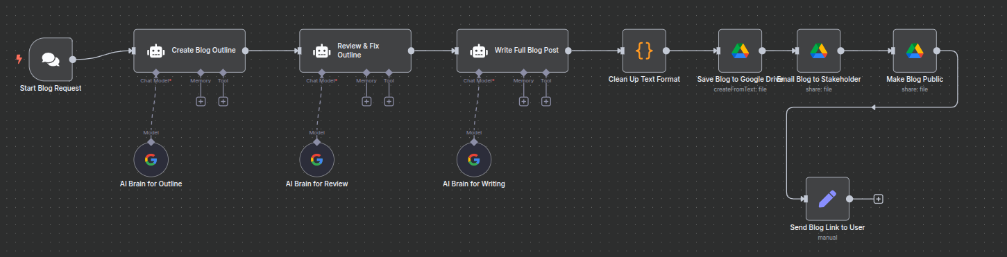Add Memory to Create Blog Outline node

pos(201,101)
